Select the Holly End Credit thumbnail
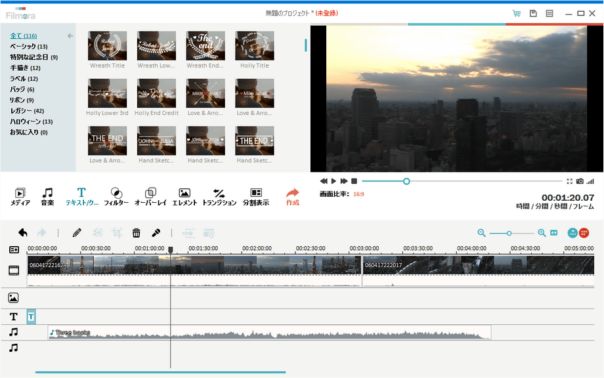Screen dimensions: 604x378 [x=156, y=93]
